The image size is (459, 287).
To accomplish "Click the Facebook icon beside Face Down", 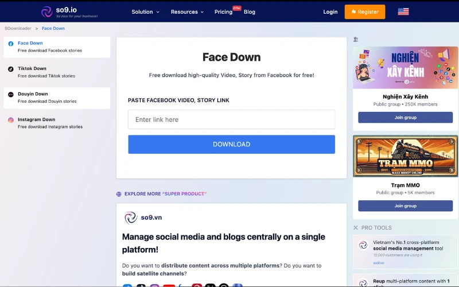I will pyautogui.click(x=11, y=44).
